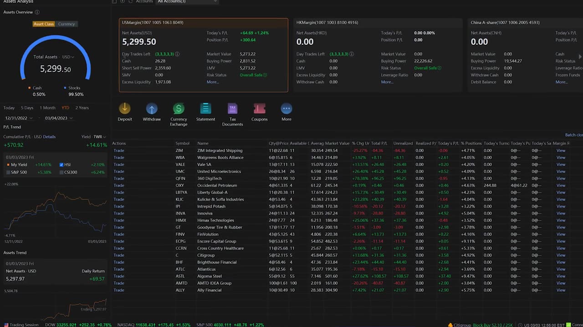
Task: Click the Citigroup alert bell icon
Action: tap(450, 325)
